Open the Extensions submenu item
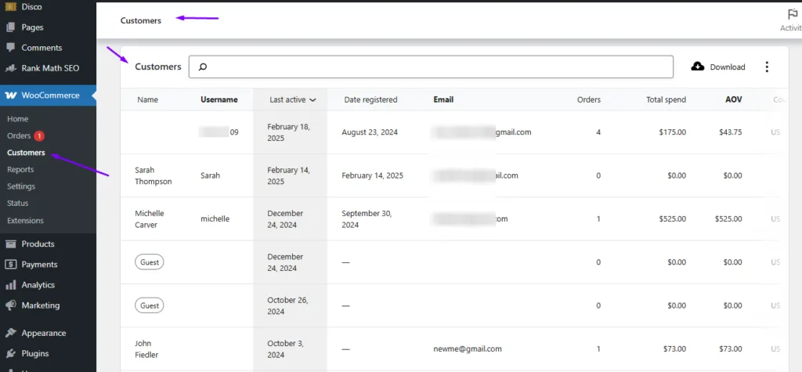This screenshot has height=372, width=802. 25,221
